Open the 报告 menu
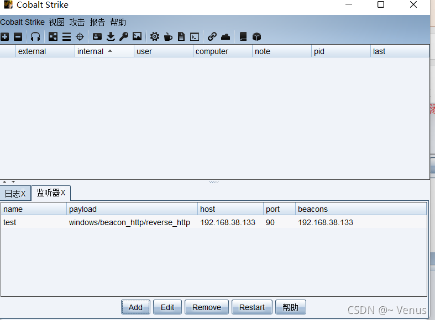 point(97,22)
